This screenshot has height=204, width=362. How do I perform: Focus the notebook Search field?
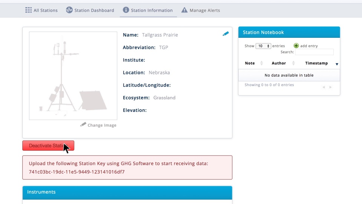(x=314, y=52)
